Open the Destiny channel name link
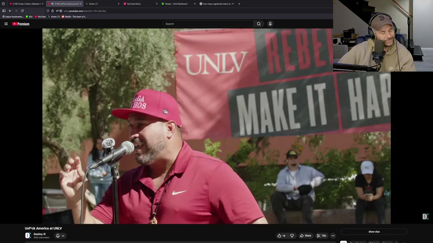433x243 pixels. point(38,234)
